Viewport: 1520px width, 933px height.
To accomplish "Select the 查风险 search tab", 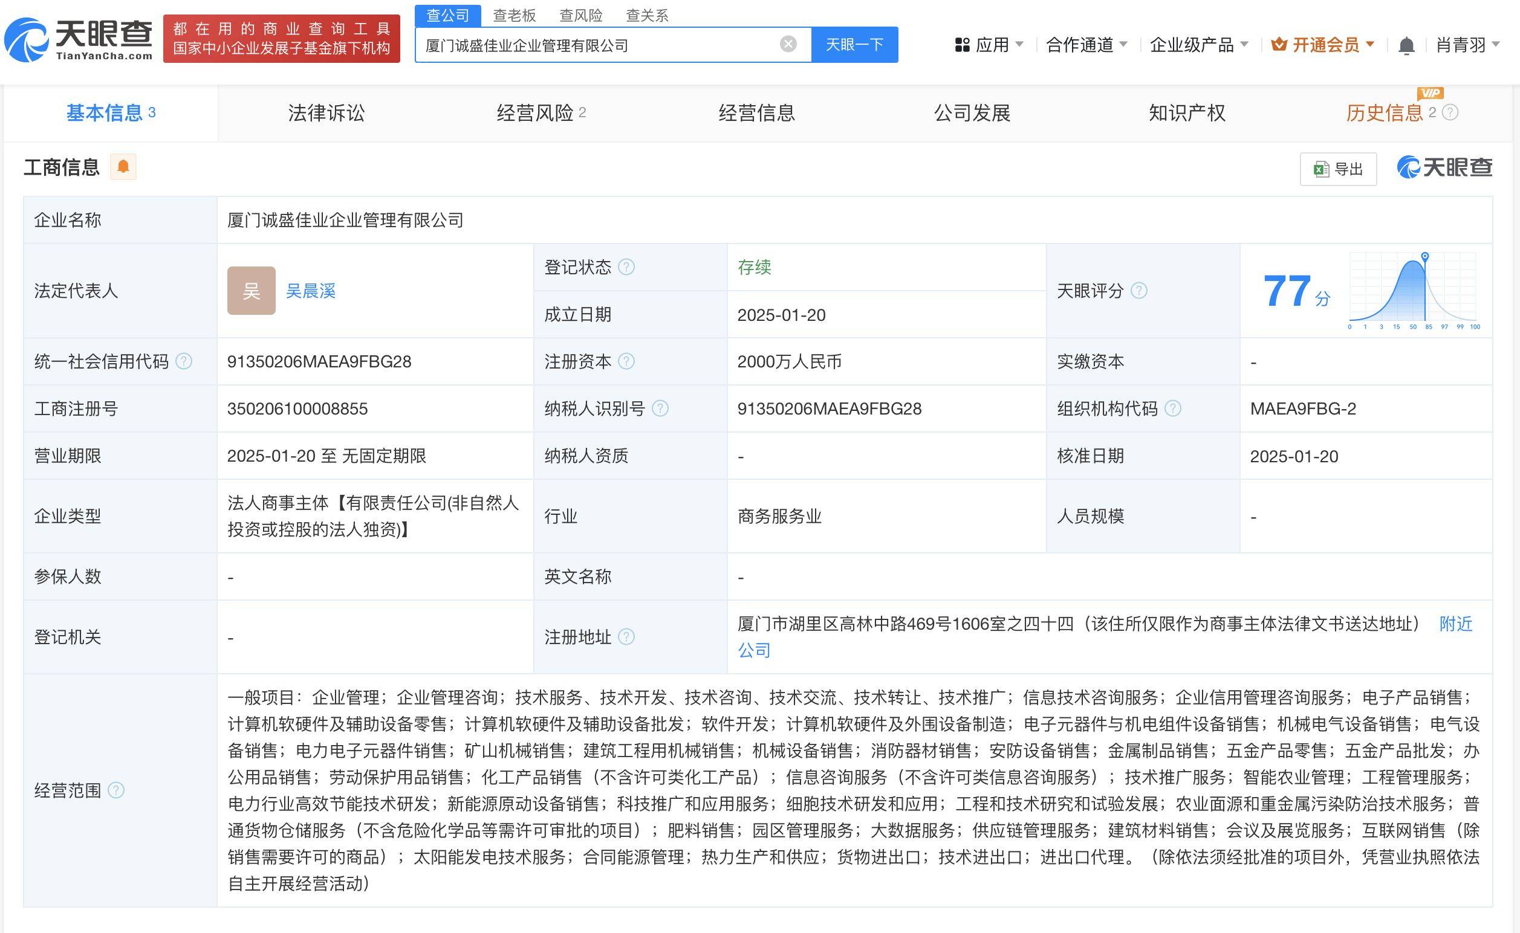I will (x=581, y=16).
